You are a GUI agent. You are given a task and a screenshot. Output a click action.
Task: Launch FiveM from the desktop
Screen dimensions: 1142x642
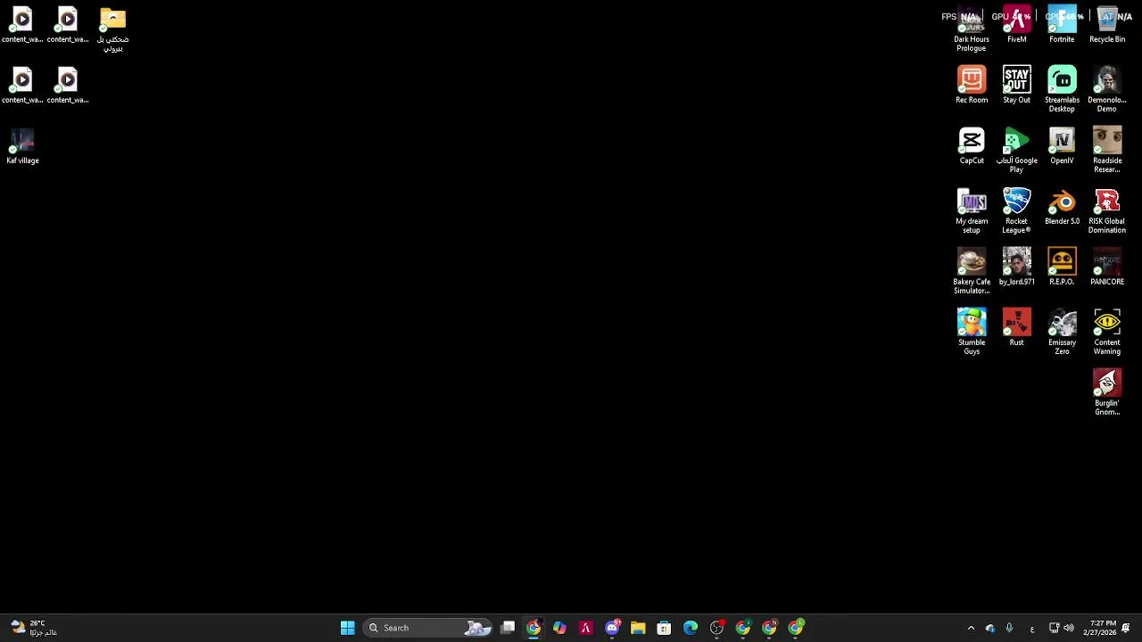pos(1016,25)
